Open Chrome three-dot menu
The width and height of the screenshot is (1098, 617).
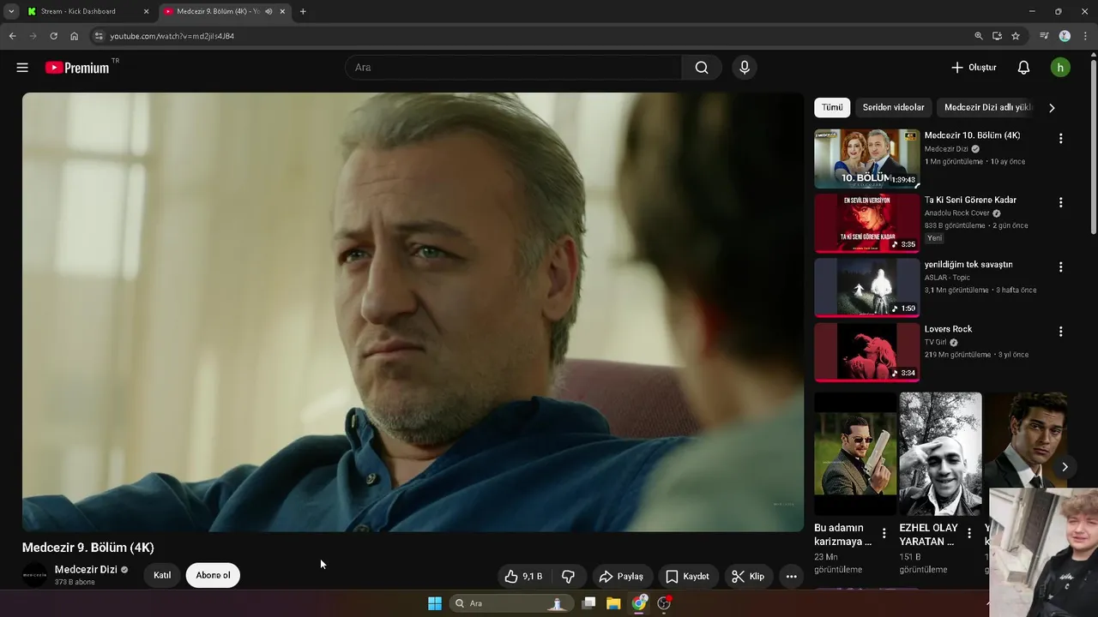pyautogui.click(x=1085, y=36)
